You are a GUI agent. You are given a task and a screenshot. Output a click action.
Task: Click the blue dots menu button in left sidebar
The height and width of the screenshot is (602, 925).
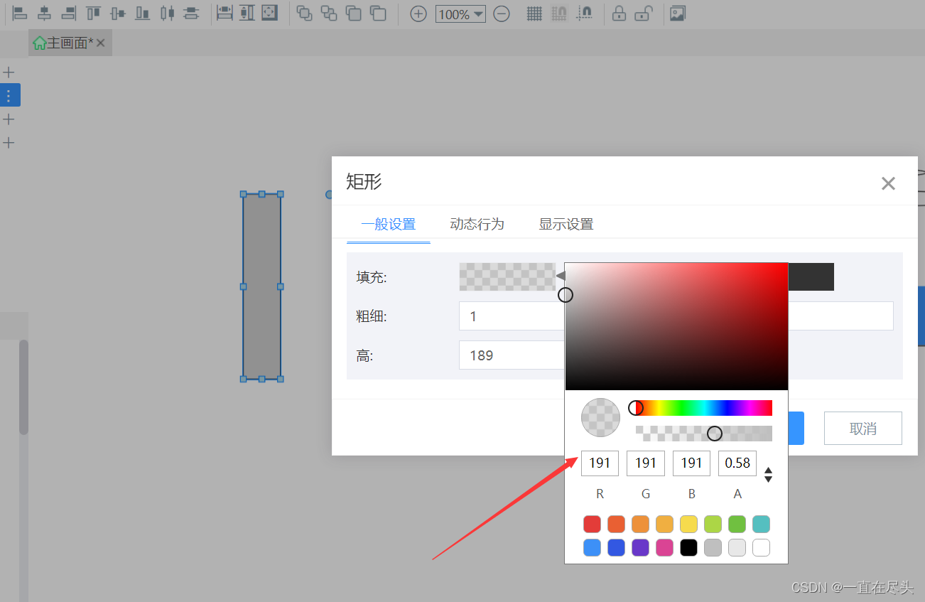[9, 95]
